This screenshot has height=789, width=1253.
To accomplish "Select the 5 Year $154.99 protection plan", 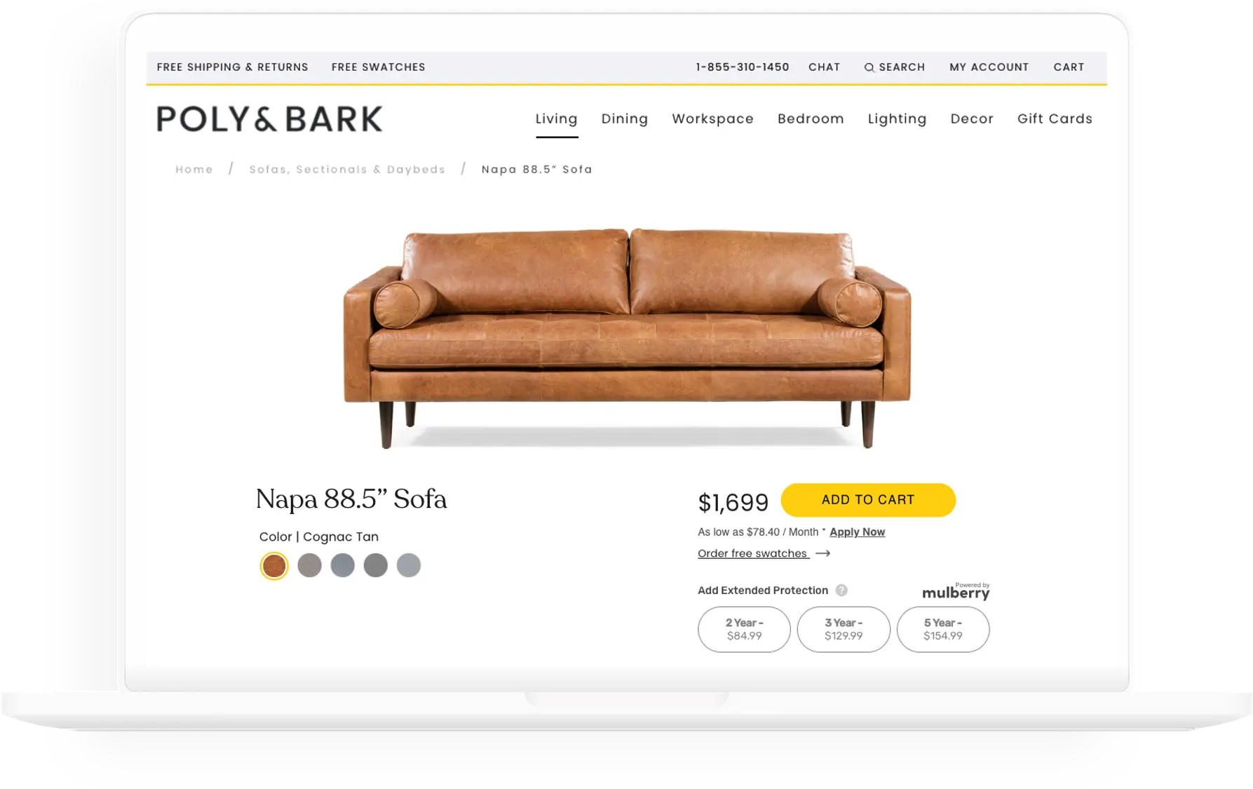I will [943, 629].
